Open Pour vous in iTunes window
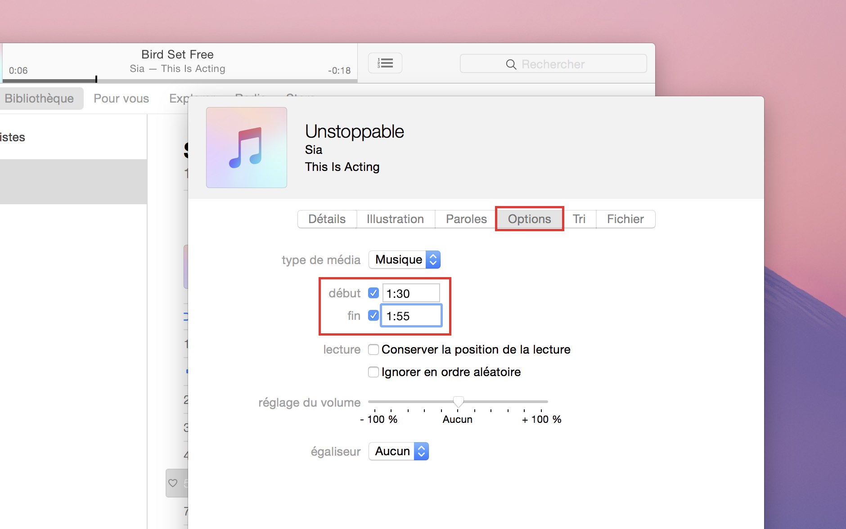846x529 pixels. [x=121, y=99]
